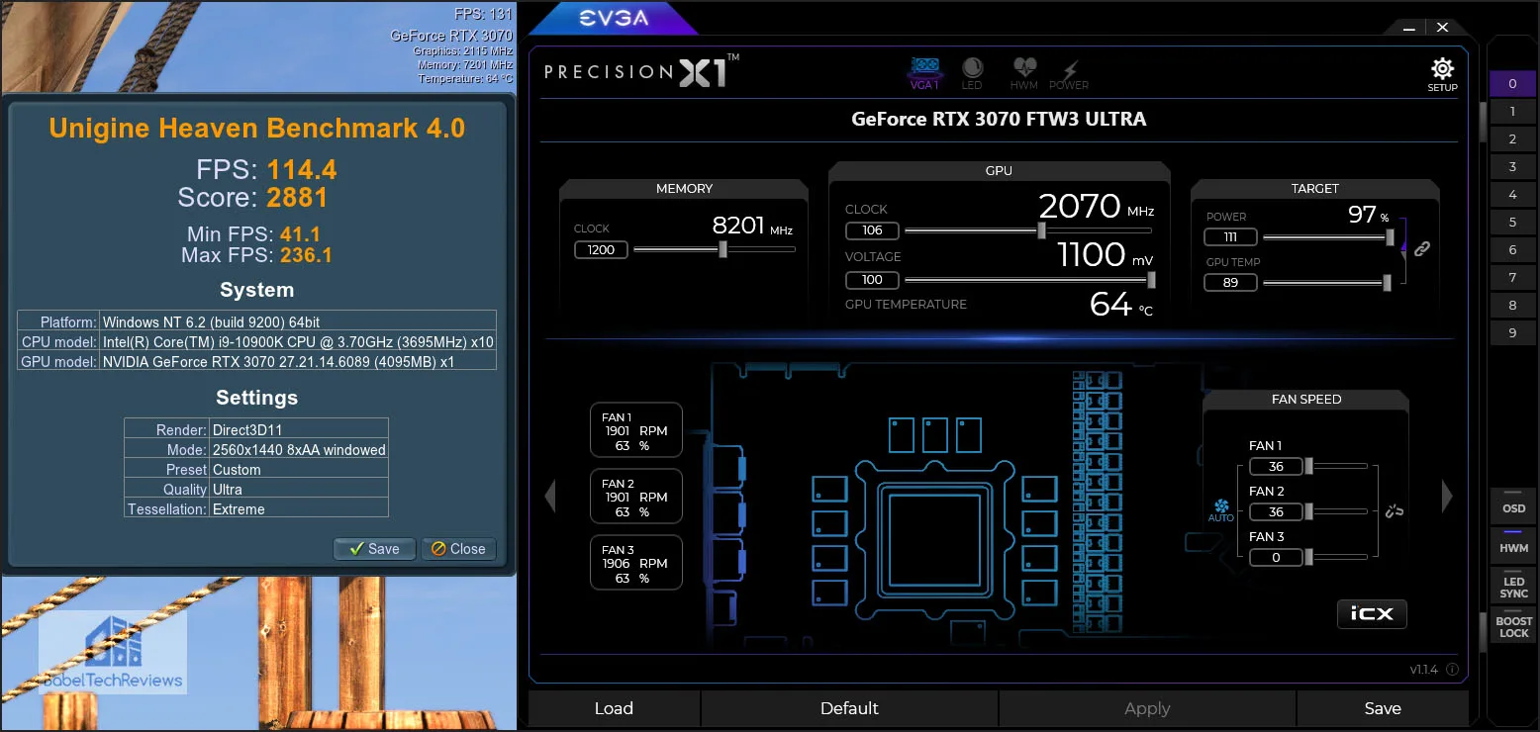Click the Direct3D11 render setting cell
Viewport: 1540px width, 732px height.
(x=298, y=430)
